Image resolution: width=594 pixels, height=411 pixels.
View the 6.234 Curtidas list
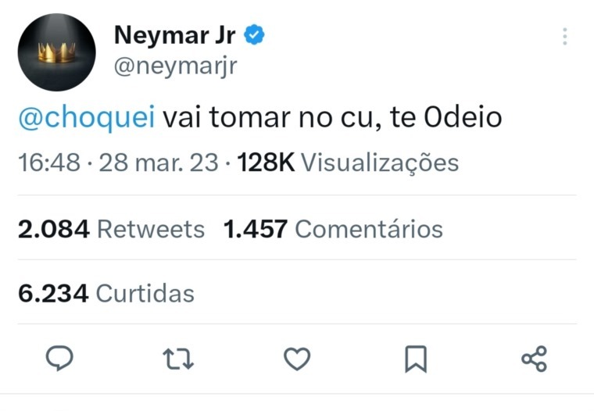click(x=106, y=293)
